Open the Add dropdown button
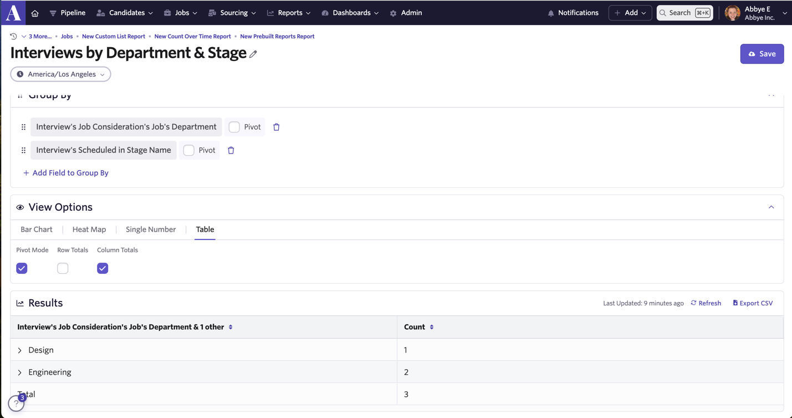 (630, 13)
